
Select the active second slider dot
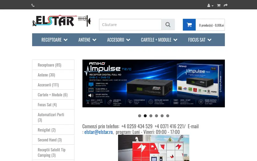coord(145,116)
